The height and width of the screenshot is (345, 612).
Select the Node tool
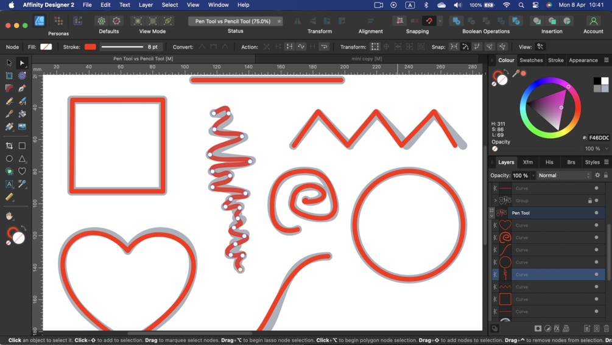(22, 63)
